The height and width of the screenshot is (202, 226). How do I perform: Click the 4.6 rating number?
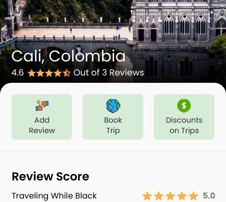[x=17, y=72]
